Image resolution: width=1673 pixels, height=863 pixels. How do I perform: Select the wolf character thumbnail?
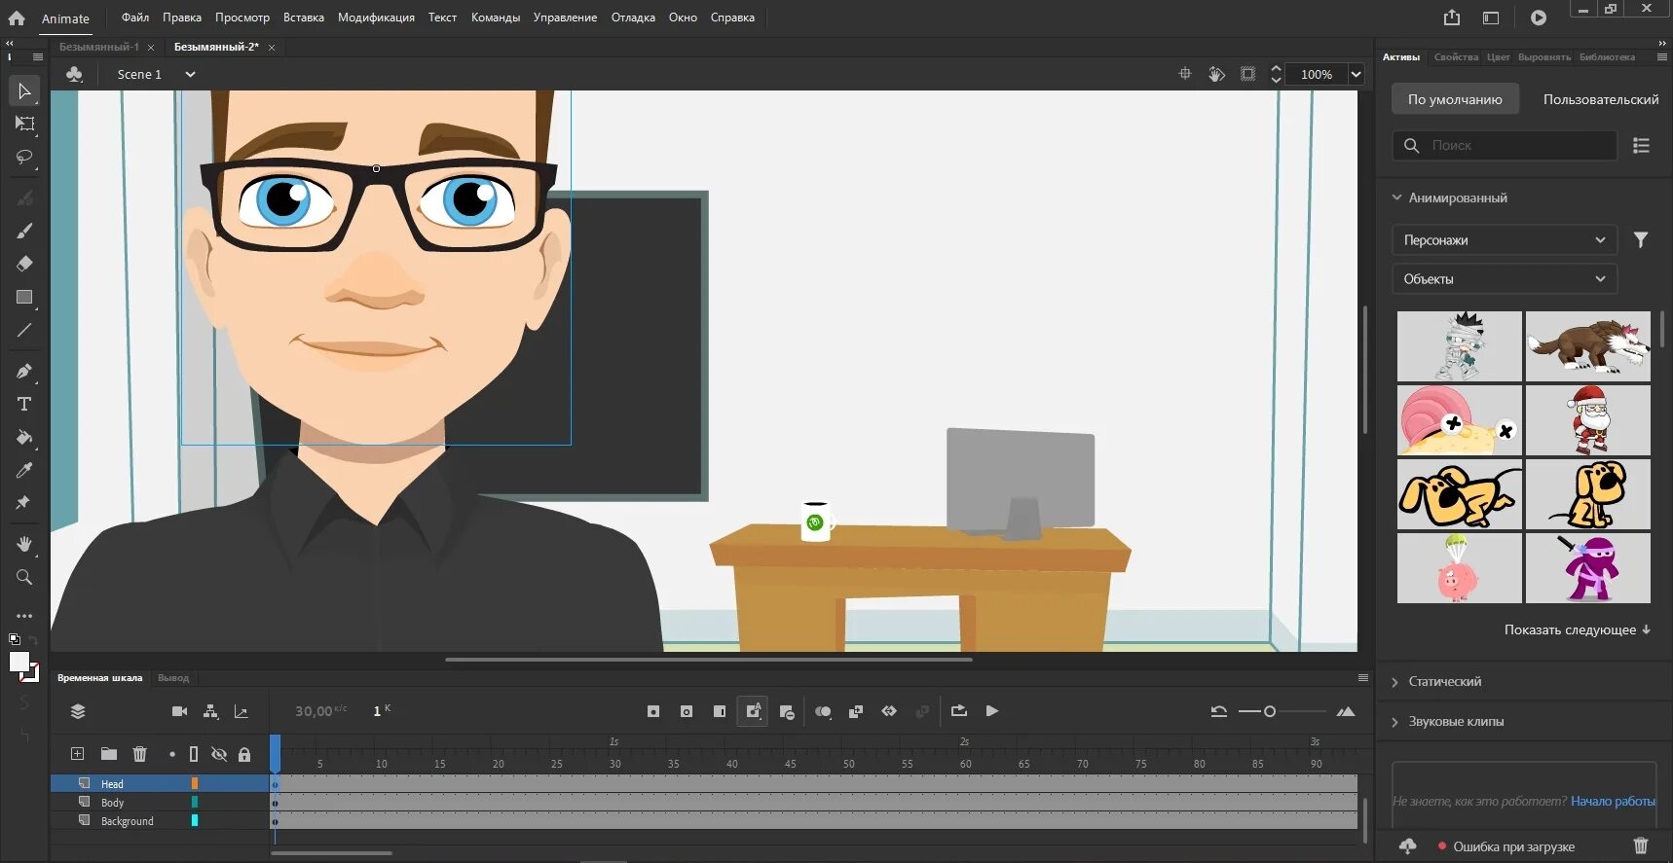coord(1588,346)
